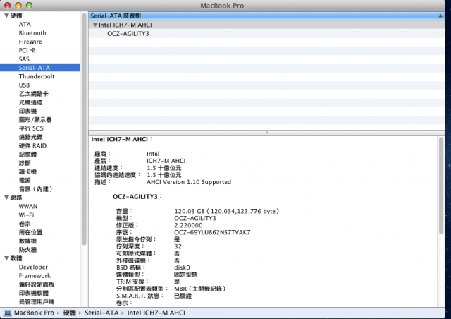
Task: Select Framework in the sidebar
Action: pos(35,275)
